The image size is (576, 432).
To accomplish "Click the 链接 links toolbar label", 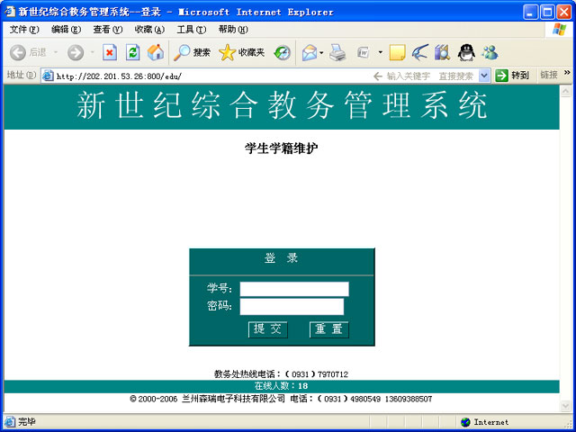I will 549,75.
